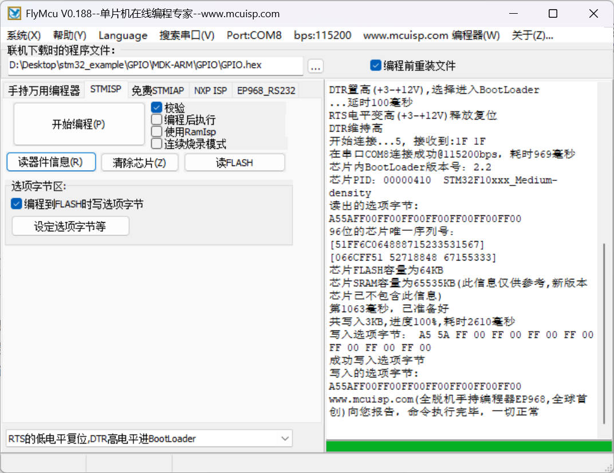Viewport: 614px width, 473px height.
Task: Click the log line 芯片FLASH容量为64KB
Action: (x=386, y=270)
